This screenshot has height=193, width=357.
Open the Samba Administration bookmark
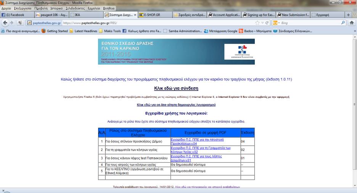pyautogui.click(x=183, y=31)
